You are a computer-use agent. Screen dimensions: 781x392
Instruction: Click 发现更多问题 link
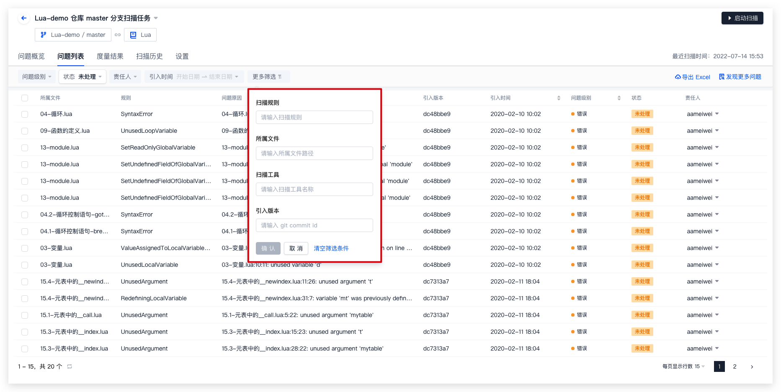(740, 77)
